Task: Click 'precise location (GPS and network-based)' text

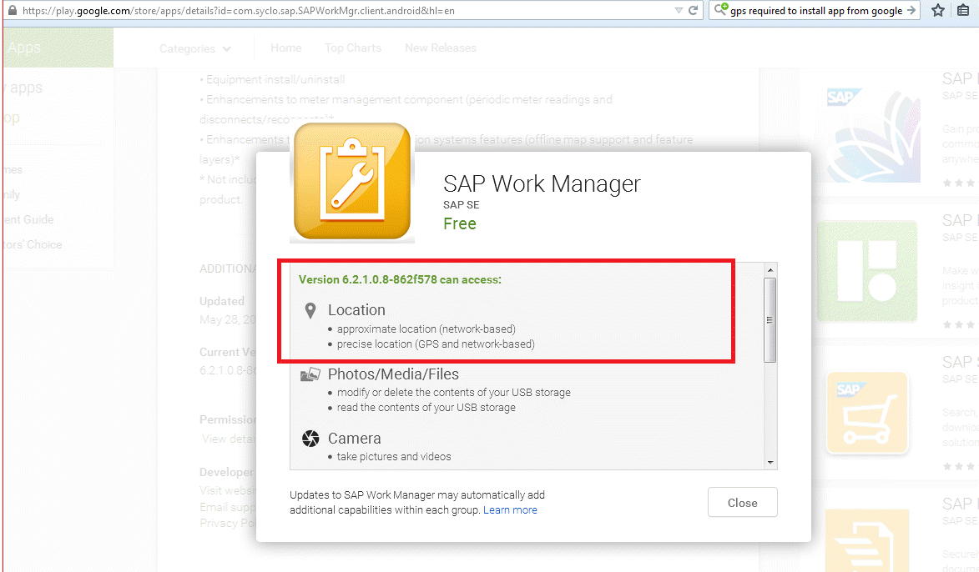Action: (436, 344)
